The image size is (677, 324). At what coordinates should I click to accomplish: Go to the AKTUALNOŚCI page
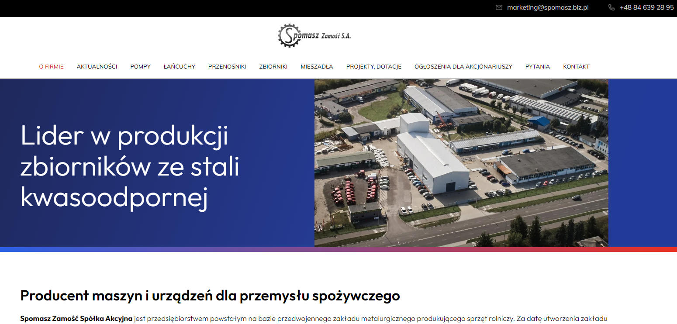[97, 67]
